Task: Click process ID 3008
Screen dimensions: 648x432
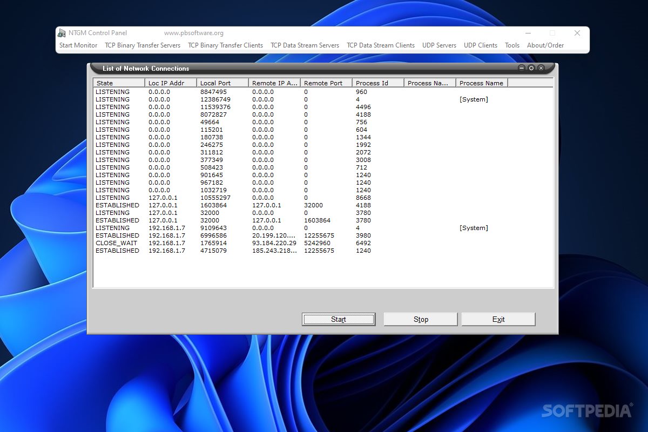Action: [363, 160]
